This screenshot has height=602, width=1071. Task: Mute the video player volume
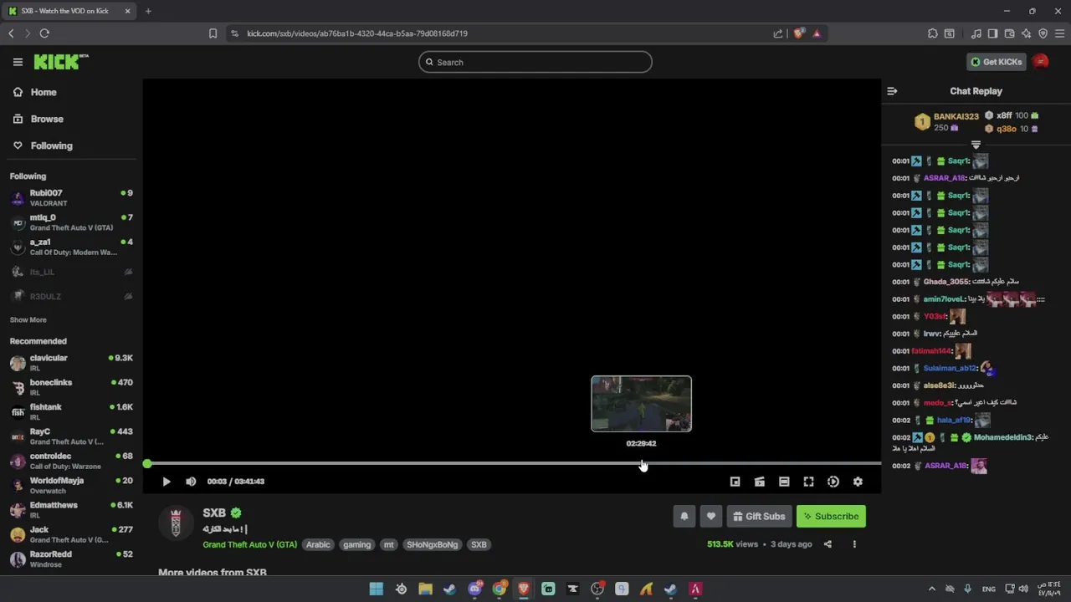tap(191, 482)
